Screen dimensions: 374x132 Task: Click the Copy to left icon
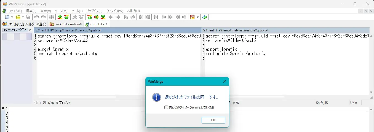[118, 17]
